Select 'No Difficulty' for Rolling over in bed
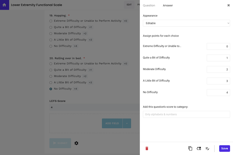Image resolution: width=233 pixels, height=155 pixels. (x=51, y=89)
